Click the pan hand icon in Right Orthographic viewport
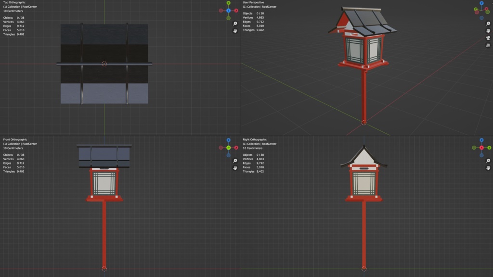The width and height of the screenshot is (493, 277). tap(488, 168)
